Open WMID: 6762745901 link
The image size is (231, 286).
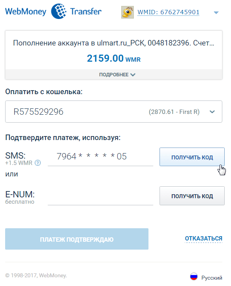(168, 12)
